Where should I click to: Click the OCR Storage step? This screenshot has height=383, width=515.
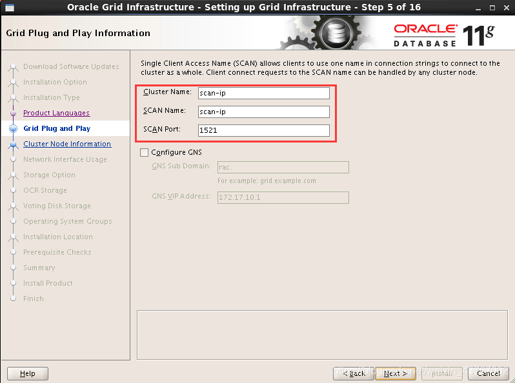tap(45, 190)
